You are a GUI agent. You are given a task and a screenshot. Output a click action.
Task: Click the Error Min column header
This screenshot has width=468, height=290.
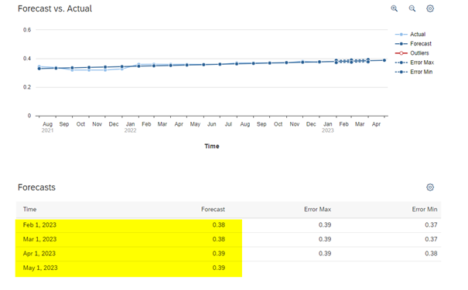pos(425,209)
